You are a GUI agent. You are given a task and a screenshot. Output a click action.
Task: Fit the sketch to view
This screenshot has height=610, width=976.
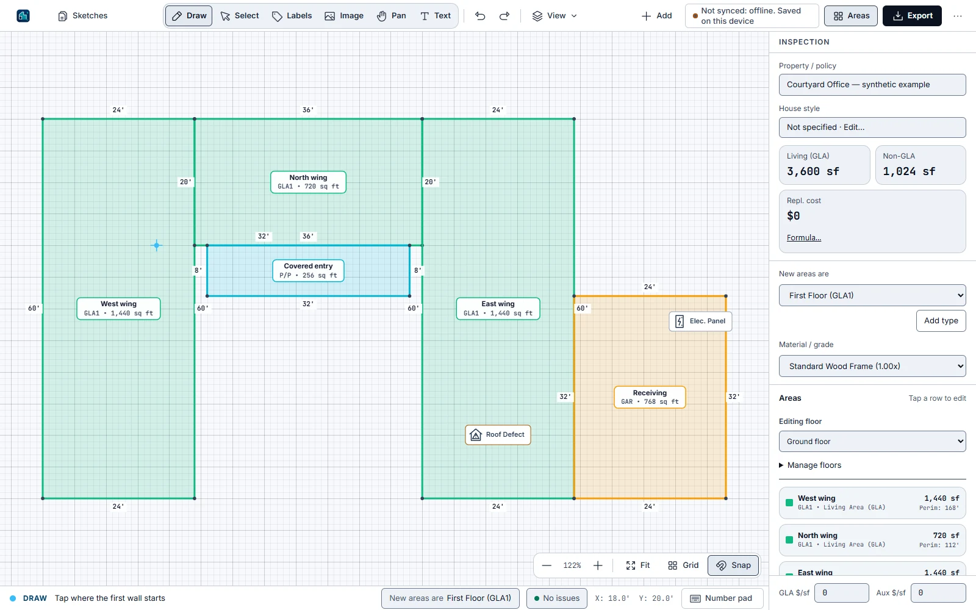[638, 565]
